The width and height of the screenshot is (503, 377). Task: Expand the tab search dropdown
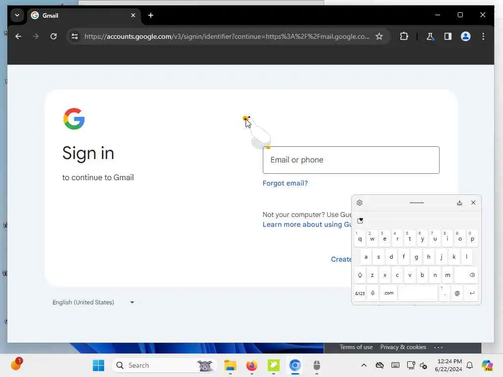pyautogui.click(x=17, y=15)
